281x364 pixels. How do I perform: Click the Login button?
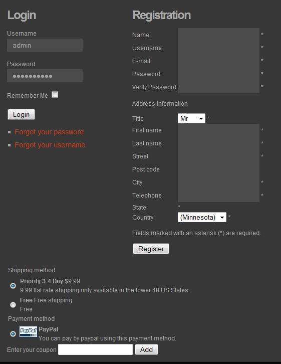click(x=21, y=114)
